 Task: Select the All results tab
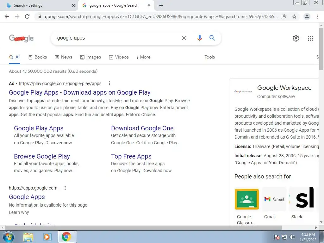point(15,57)
